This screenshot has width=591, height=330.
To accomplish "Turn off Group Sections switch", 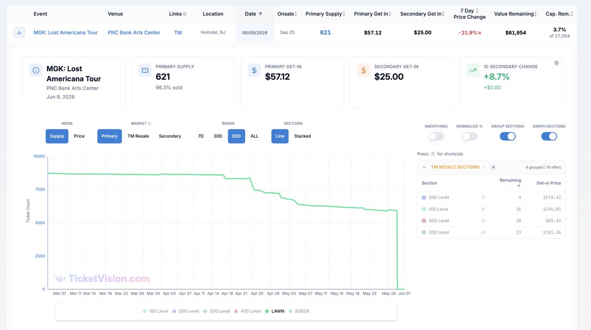I will [x=508, y=136].
